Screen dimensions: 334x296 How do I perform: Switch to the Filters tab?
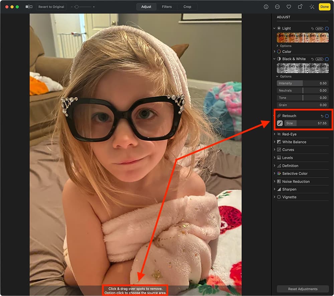click(167, 7)
